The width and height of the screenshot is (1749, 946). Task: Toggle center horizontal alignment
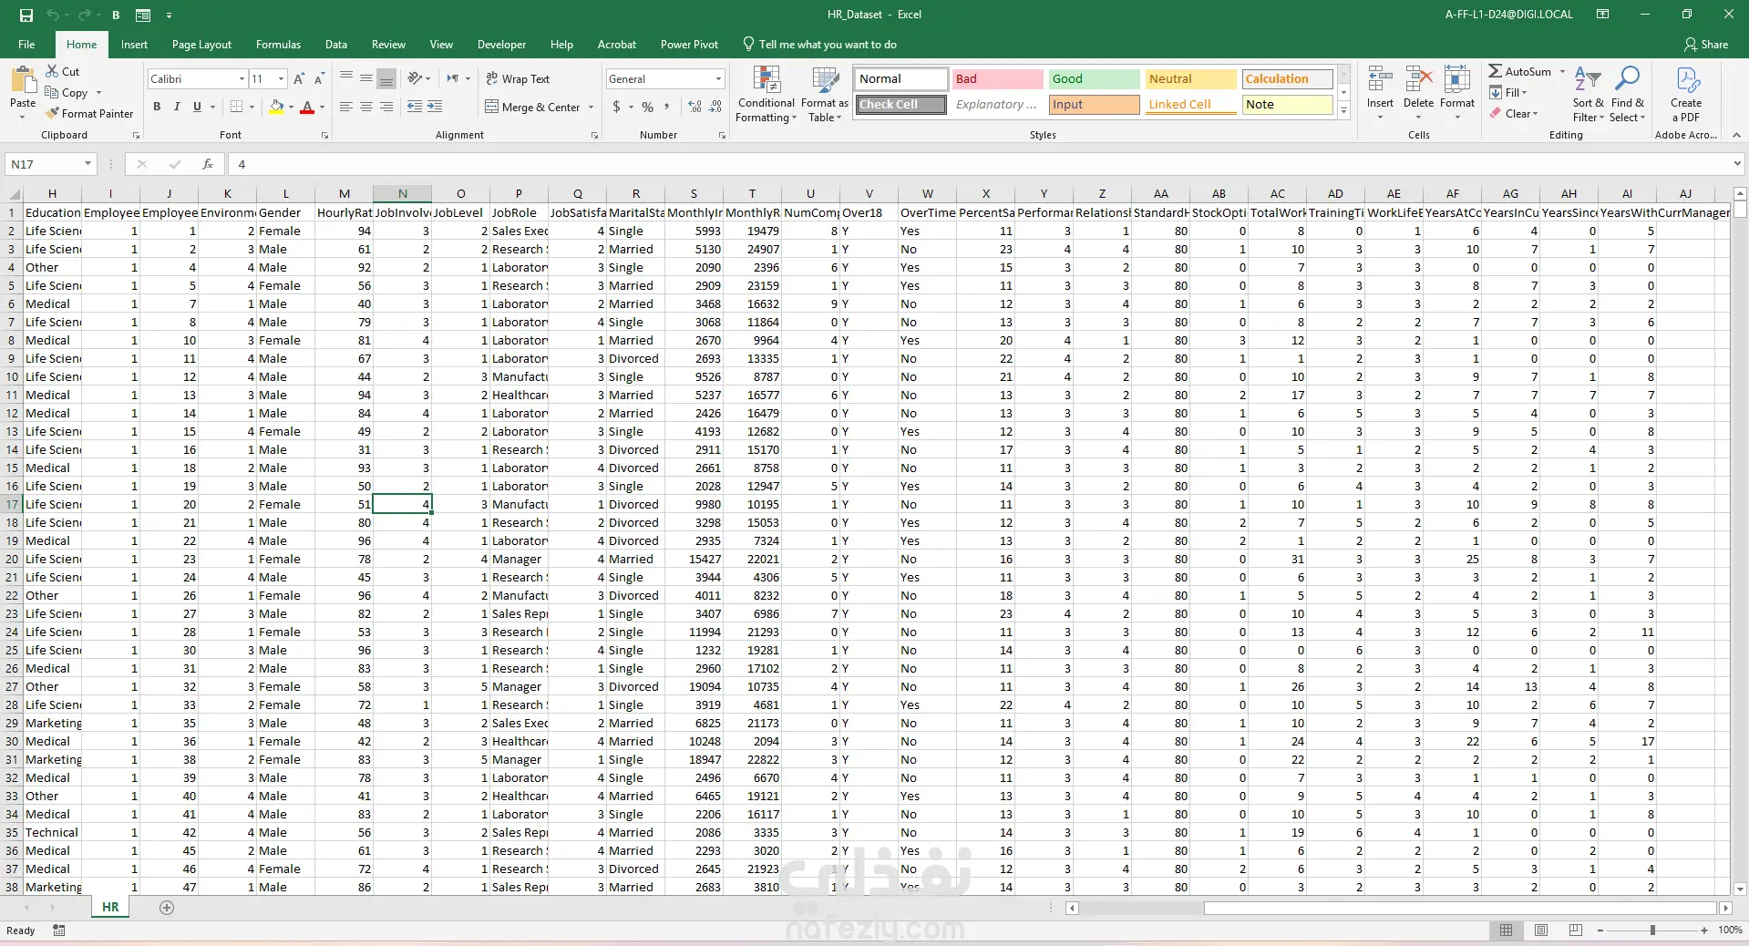pyautogui.click(x=365, y=107)
